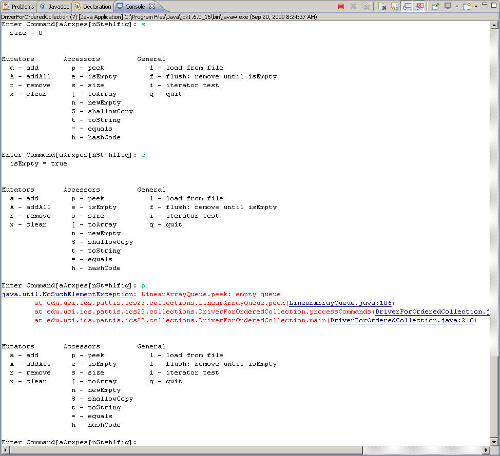This screenshot has width=500, height=456.
Task: Toggle Show Console When Standard Out Changes
Action: (x=407, y=7)
